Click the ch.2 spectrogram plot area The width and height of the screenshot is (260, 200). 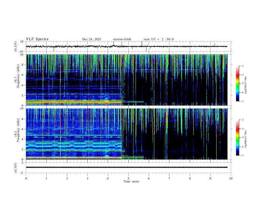126,134
